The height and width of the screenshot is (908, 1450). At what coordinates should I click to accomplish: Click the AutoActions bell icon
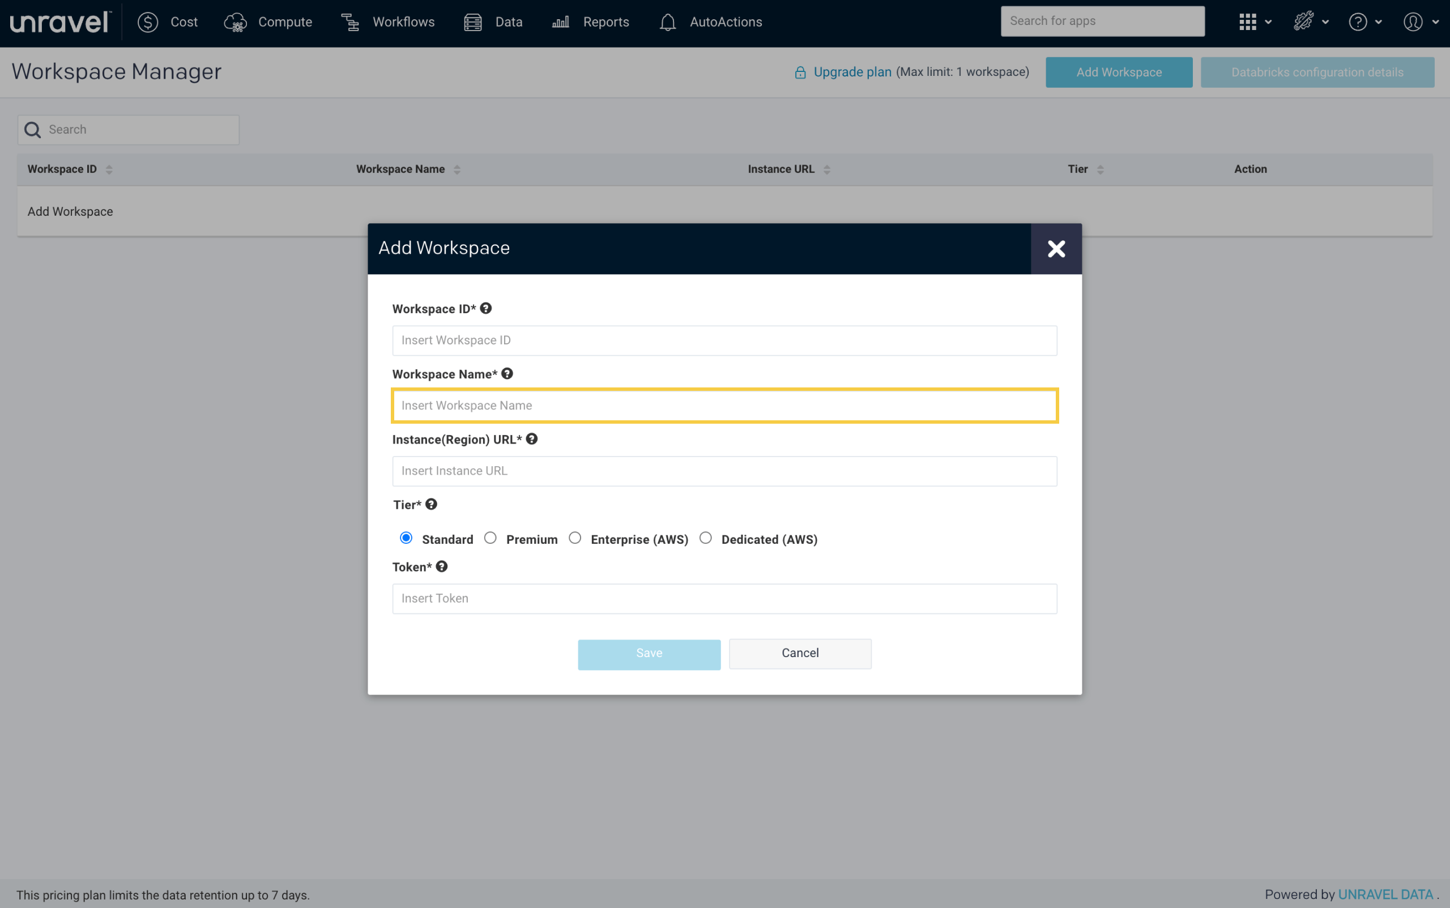coord(668,22)
